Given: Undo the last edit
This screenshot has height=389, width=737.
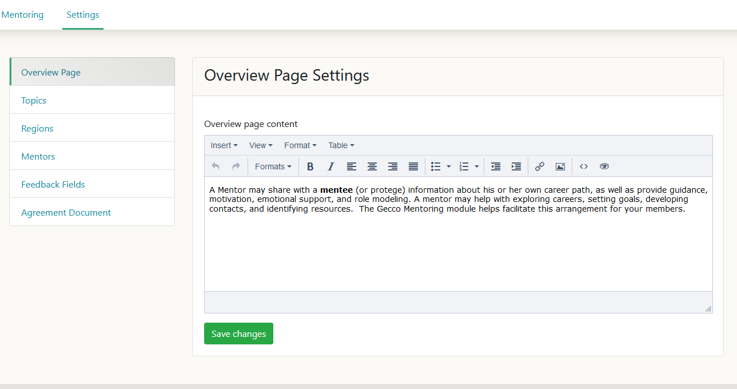Looking at the screenshot, I should (216, 166).
